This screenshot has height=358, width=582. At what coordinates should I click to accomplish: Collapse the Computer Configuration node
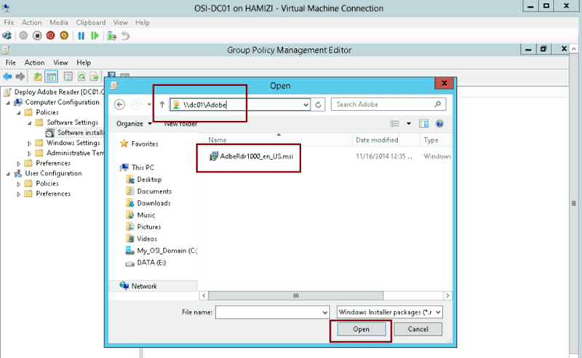coord(8,103)
